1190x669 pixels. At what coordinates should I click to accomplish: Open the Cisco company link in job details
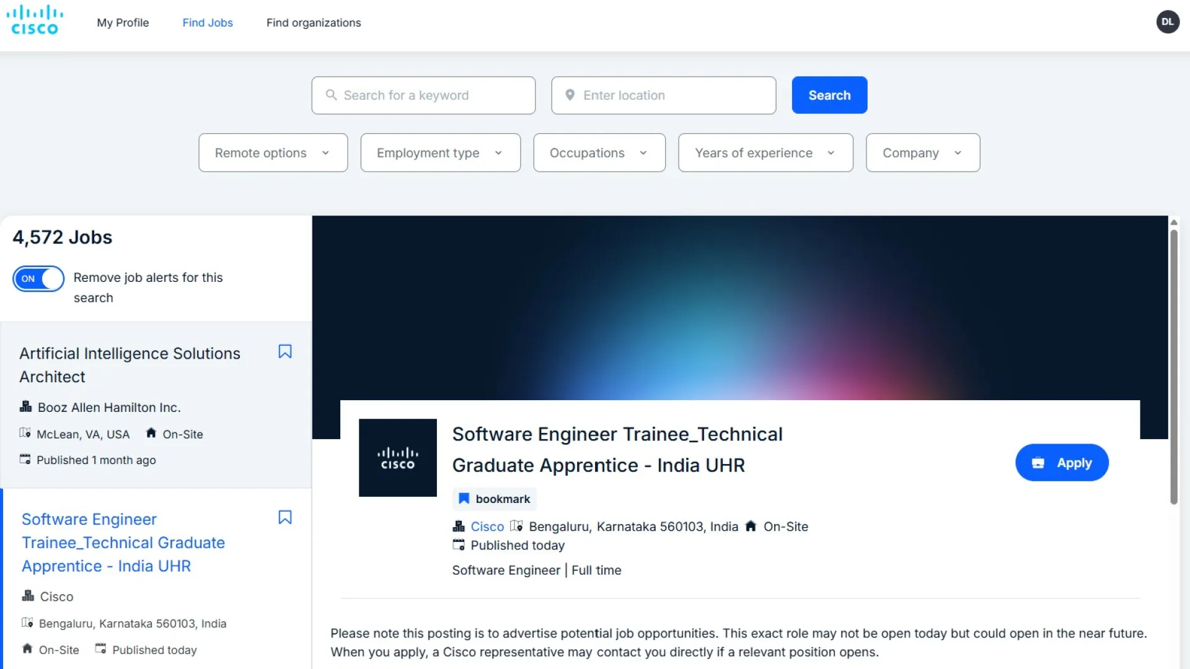(x=487, y=527)
